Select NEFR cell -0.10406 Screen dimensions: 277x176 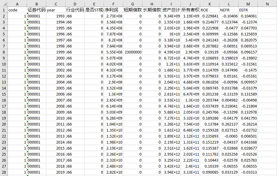click(x=229, y=16)
